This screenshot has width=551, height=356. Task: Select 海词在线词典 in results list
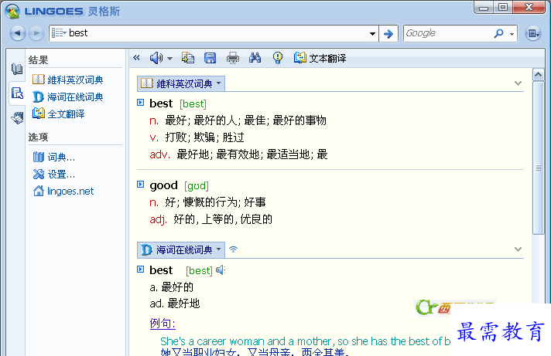(x=75, y=97)
